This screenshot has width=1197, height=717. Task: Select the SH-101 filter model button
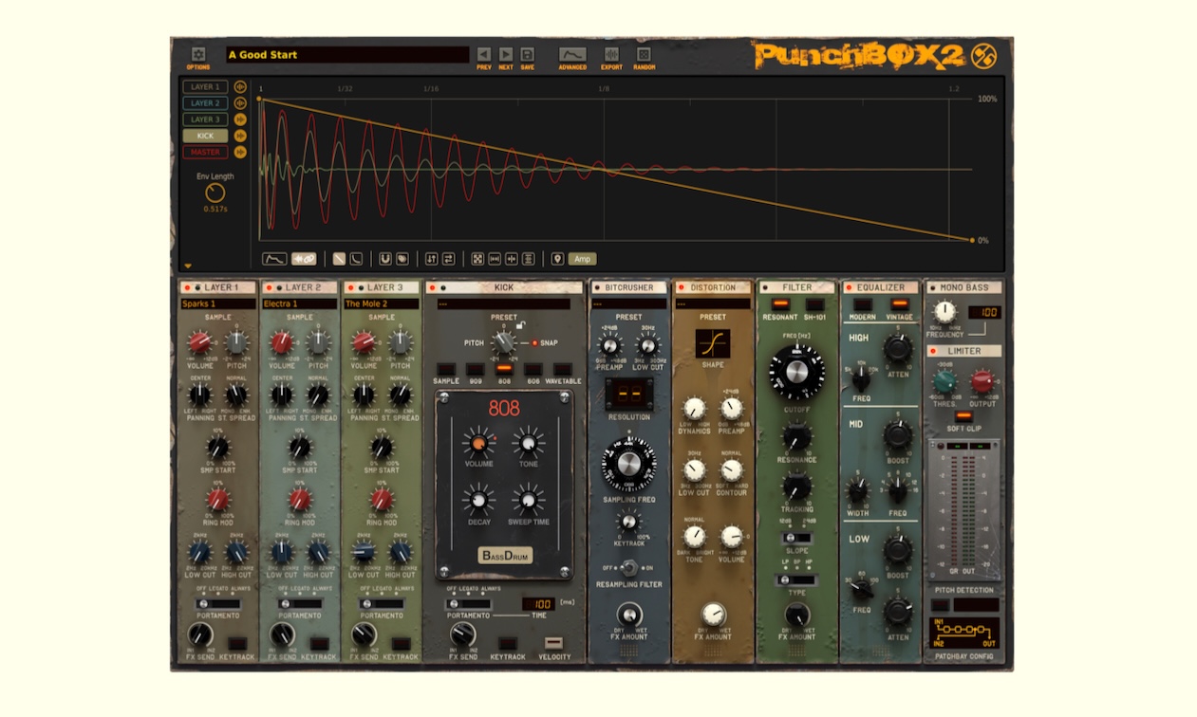(814, 304)
